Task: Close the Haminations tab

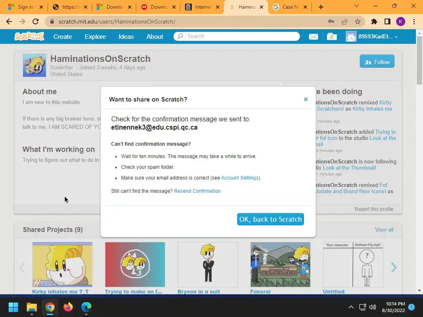Action: pos(261,7)
